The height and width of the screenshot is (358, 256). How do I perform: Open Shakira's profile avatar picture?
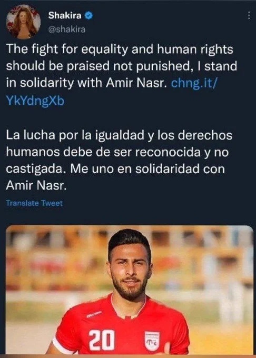(23, 22)
